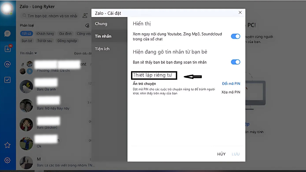Open the conversation with message 'Ok'
Image resolution: width=306 pixels, height=172 pixels.
(54, 143)
